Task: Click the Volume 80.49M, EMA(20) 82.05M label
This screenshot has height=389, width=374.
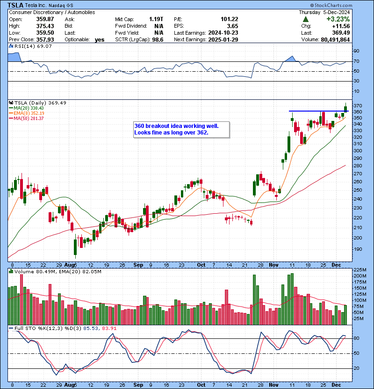Action: pos(58,272)
